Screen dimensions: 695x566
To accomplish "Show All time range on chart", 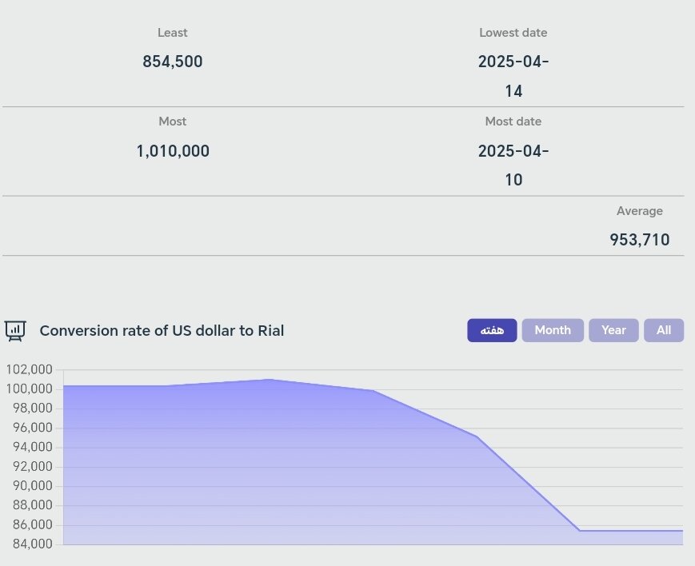I will click(x=663, y=330).
